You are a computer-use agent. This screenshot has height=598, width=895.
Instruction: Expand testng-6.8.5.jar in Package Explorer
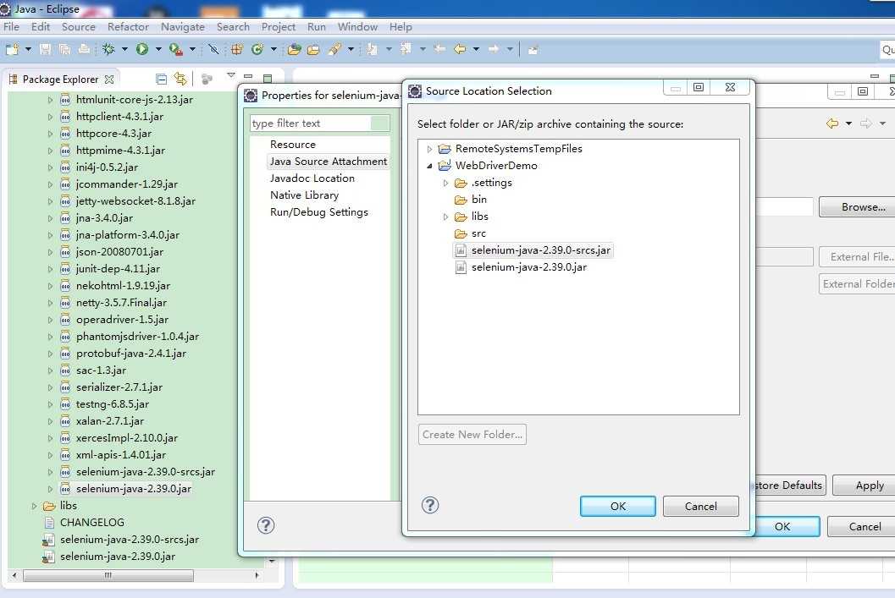(x=50, y=404)
